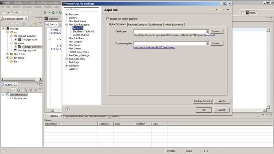274x154 pixels.
Task: Select Apple iOS in the properties tree
Action: (78, 28)
